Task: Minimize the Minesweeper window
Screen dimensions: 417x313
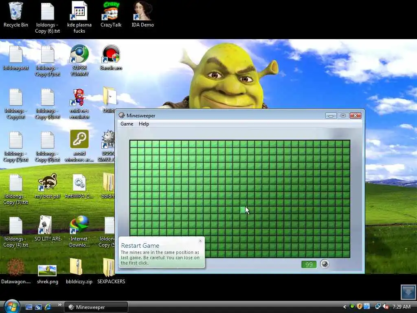Action: [331, 115]
